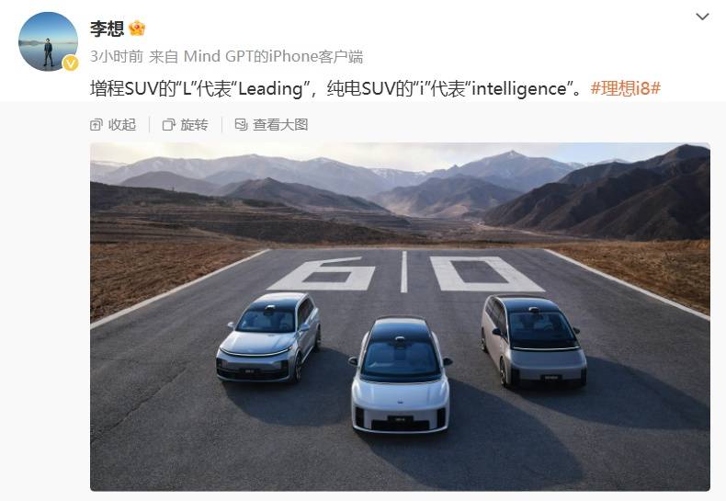
Task: Click the white center car in photo
Action: [401, 374]
